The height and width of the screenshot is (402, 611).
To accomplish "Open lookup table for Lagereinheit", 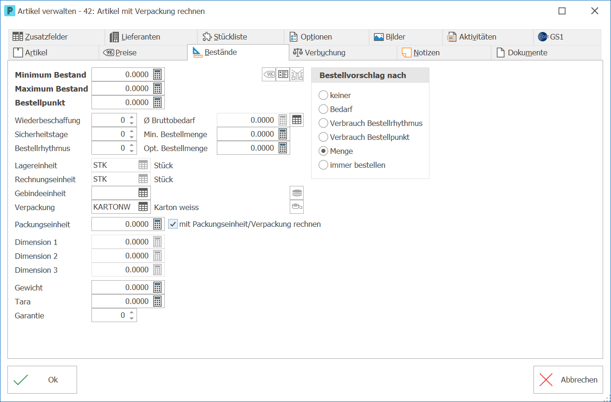I will click(x=143, y=165).
